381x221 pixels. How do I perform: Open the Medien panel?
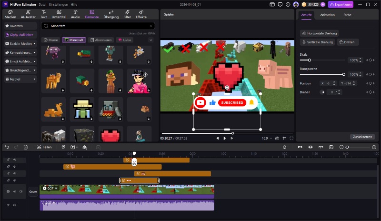pyautogui.click(x=10, y=14)
